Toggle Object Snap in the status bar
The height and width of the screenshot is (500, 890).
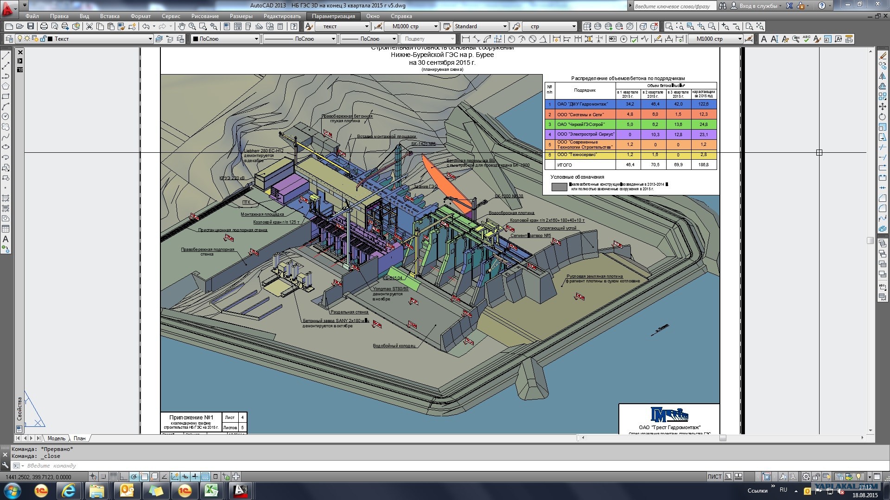(144, 476)
